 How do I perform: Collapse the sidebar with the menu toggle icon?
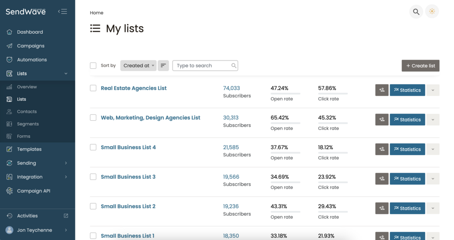[x=63, y=12]
